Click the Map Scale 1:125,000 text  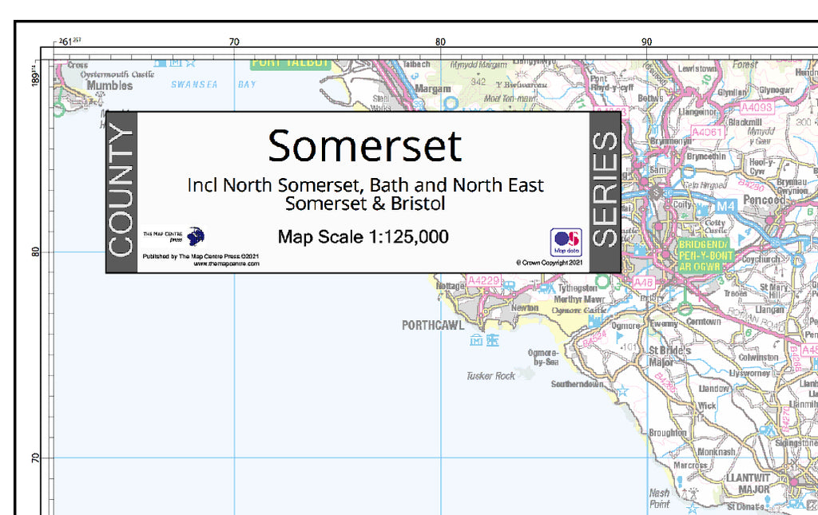[x=363, y=236]
